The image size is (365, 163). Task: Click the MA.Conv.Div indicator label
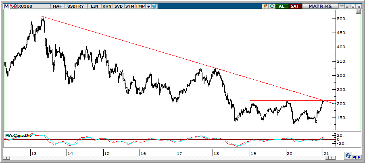coord(19,135)
